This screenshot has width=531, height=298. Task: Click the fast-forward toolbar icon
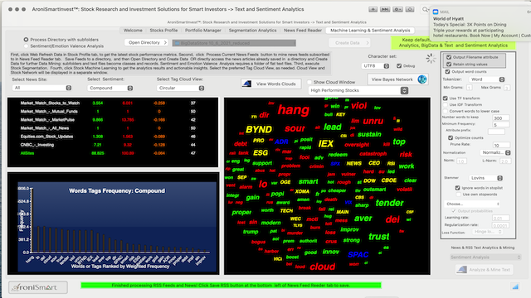point(385,9)
